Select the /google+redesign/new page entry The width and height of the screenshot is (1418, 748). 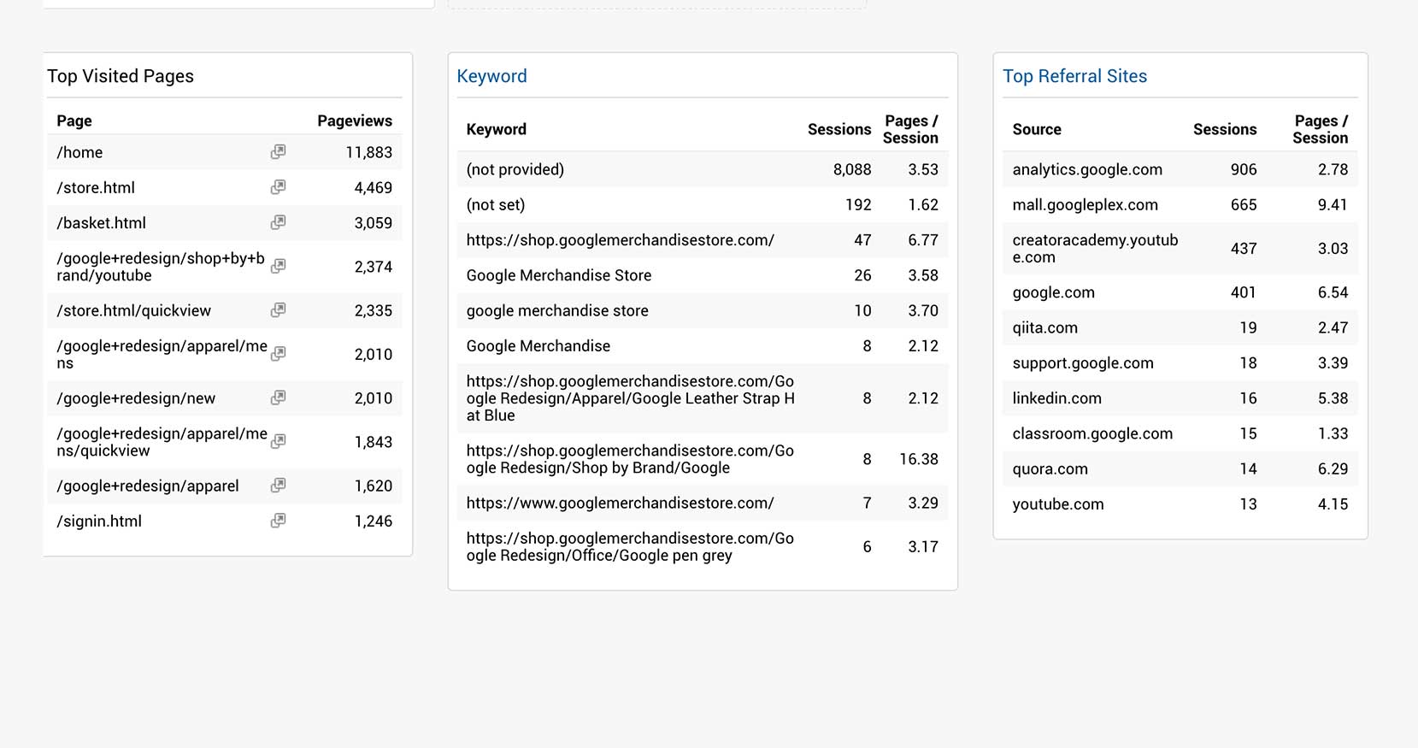pyautogui.click(x=136, y=398)
